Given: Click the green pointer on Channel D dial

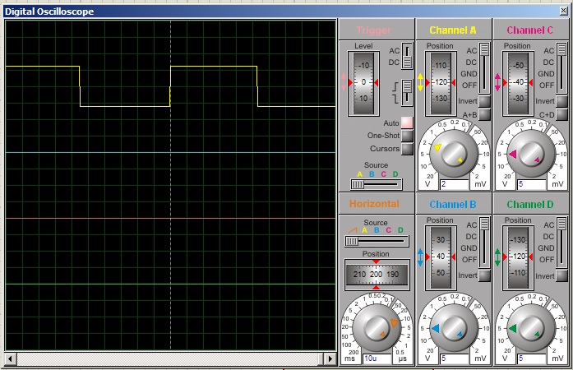Looking at the screenshot, I should tap(513, 328).
